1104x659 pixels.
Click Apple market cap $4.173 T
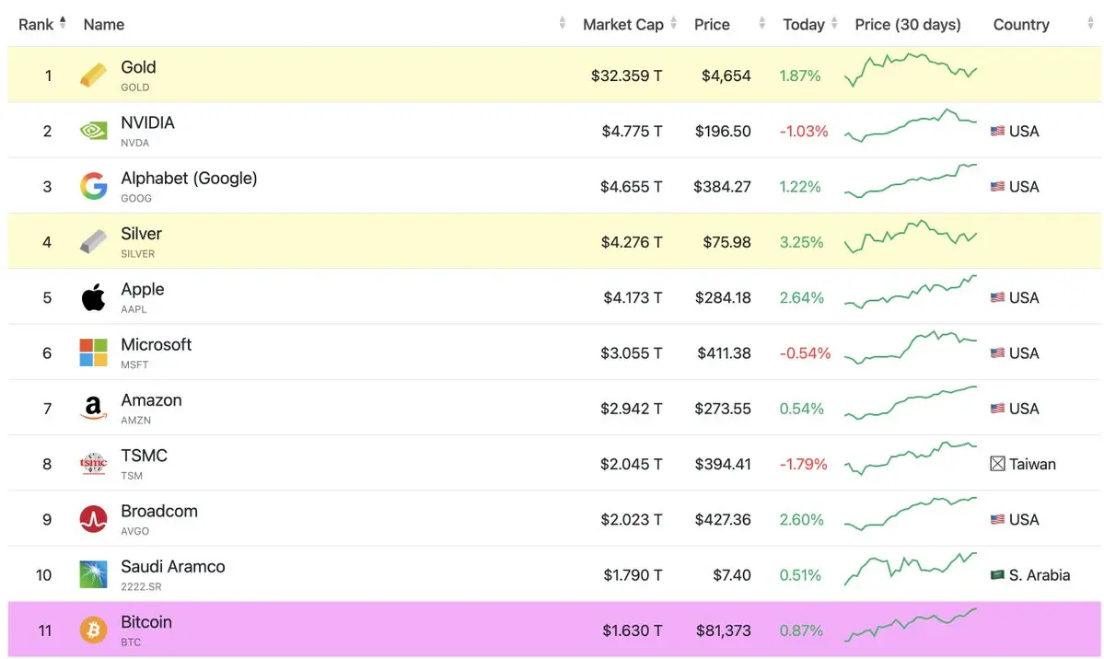(x=633, y=298)
